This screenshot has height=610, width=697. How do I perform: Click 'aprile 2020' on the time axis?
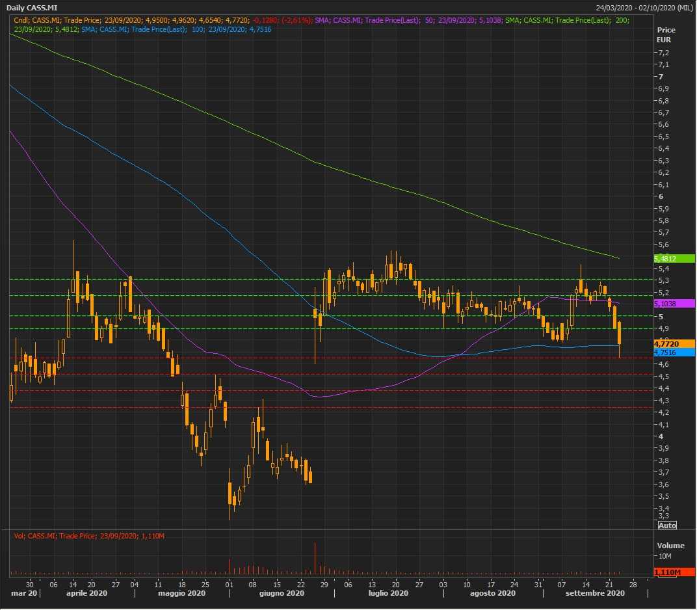pos(86,594)
